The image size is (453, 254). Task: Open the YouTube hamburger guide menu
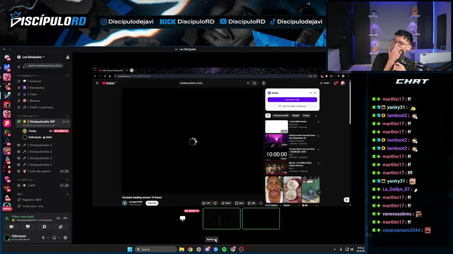click(x=97, y=83)
